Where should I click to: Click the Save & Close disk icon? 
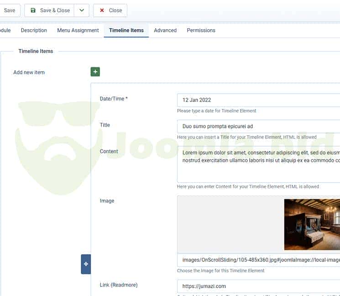click(33, 10)
